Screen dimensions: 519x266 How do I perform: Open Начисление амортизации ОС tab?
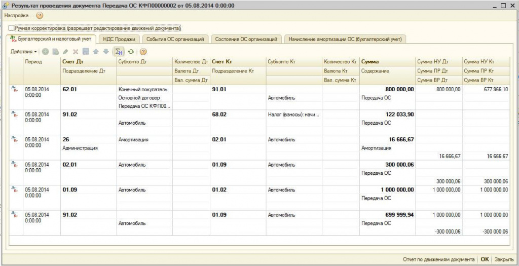tap(347, 39)
